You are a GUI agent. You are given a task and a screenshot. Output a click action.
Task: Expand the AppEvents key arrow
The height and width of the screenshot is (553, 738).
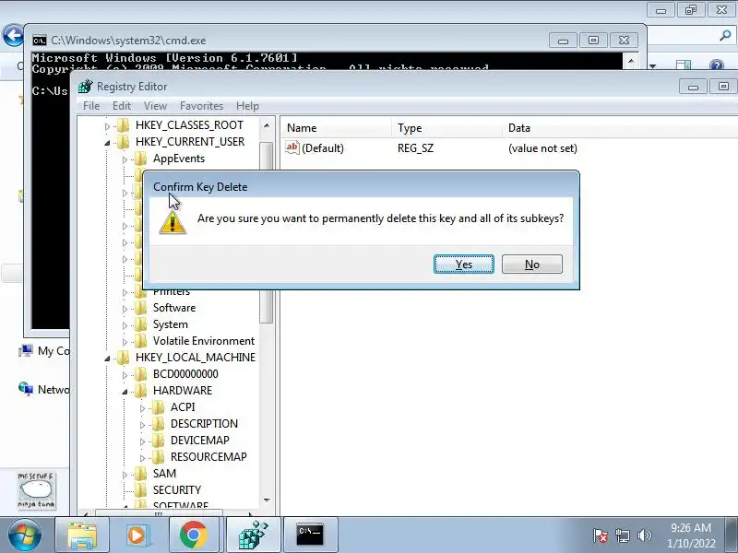pos(125,159)
